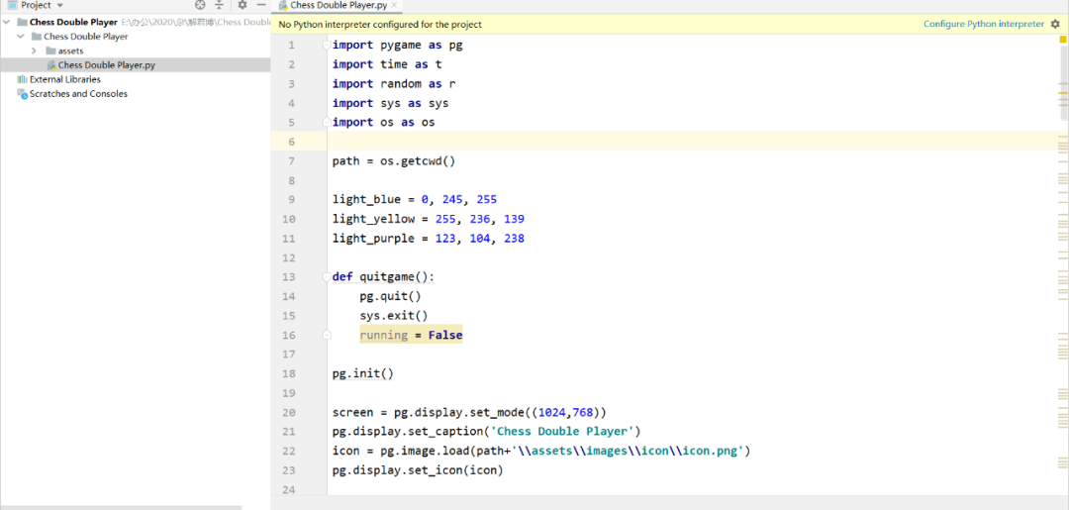The width and height of the screenshot is (1069, 510).
Task: Click 'import sys as sys' line
Action: (391, 104)
